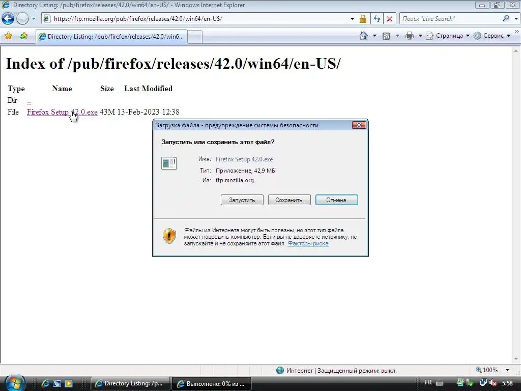The height and width of the screenshot is (391, 521).
Task: Click the network connection tray icon
Action: (483, 383)
